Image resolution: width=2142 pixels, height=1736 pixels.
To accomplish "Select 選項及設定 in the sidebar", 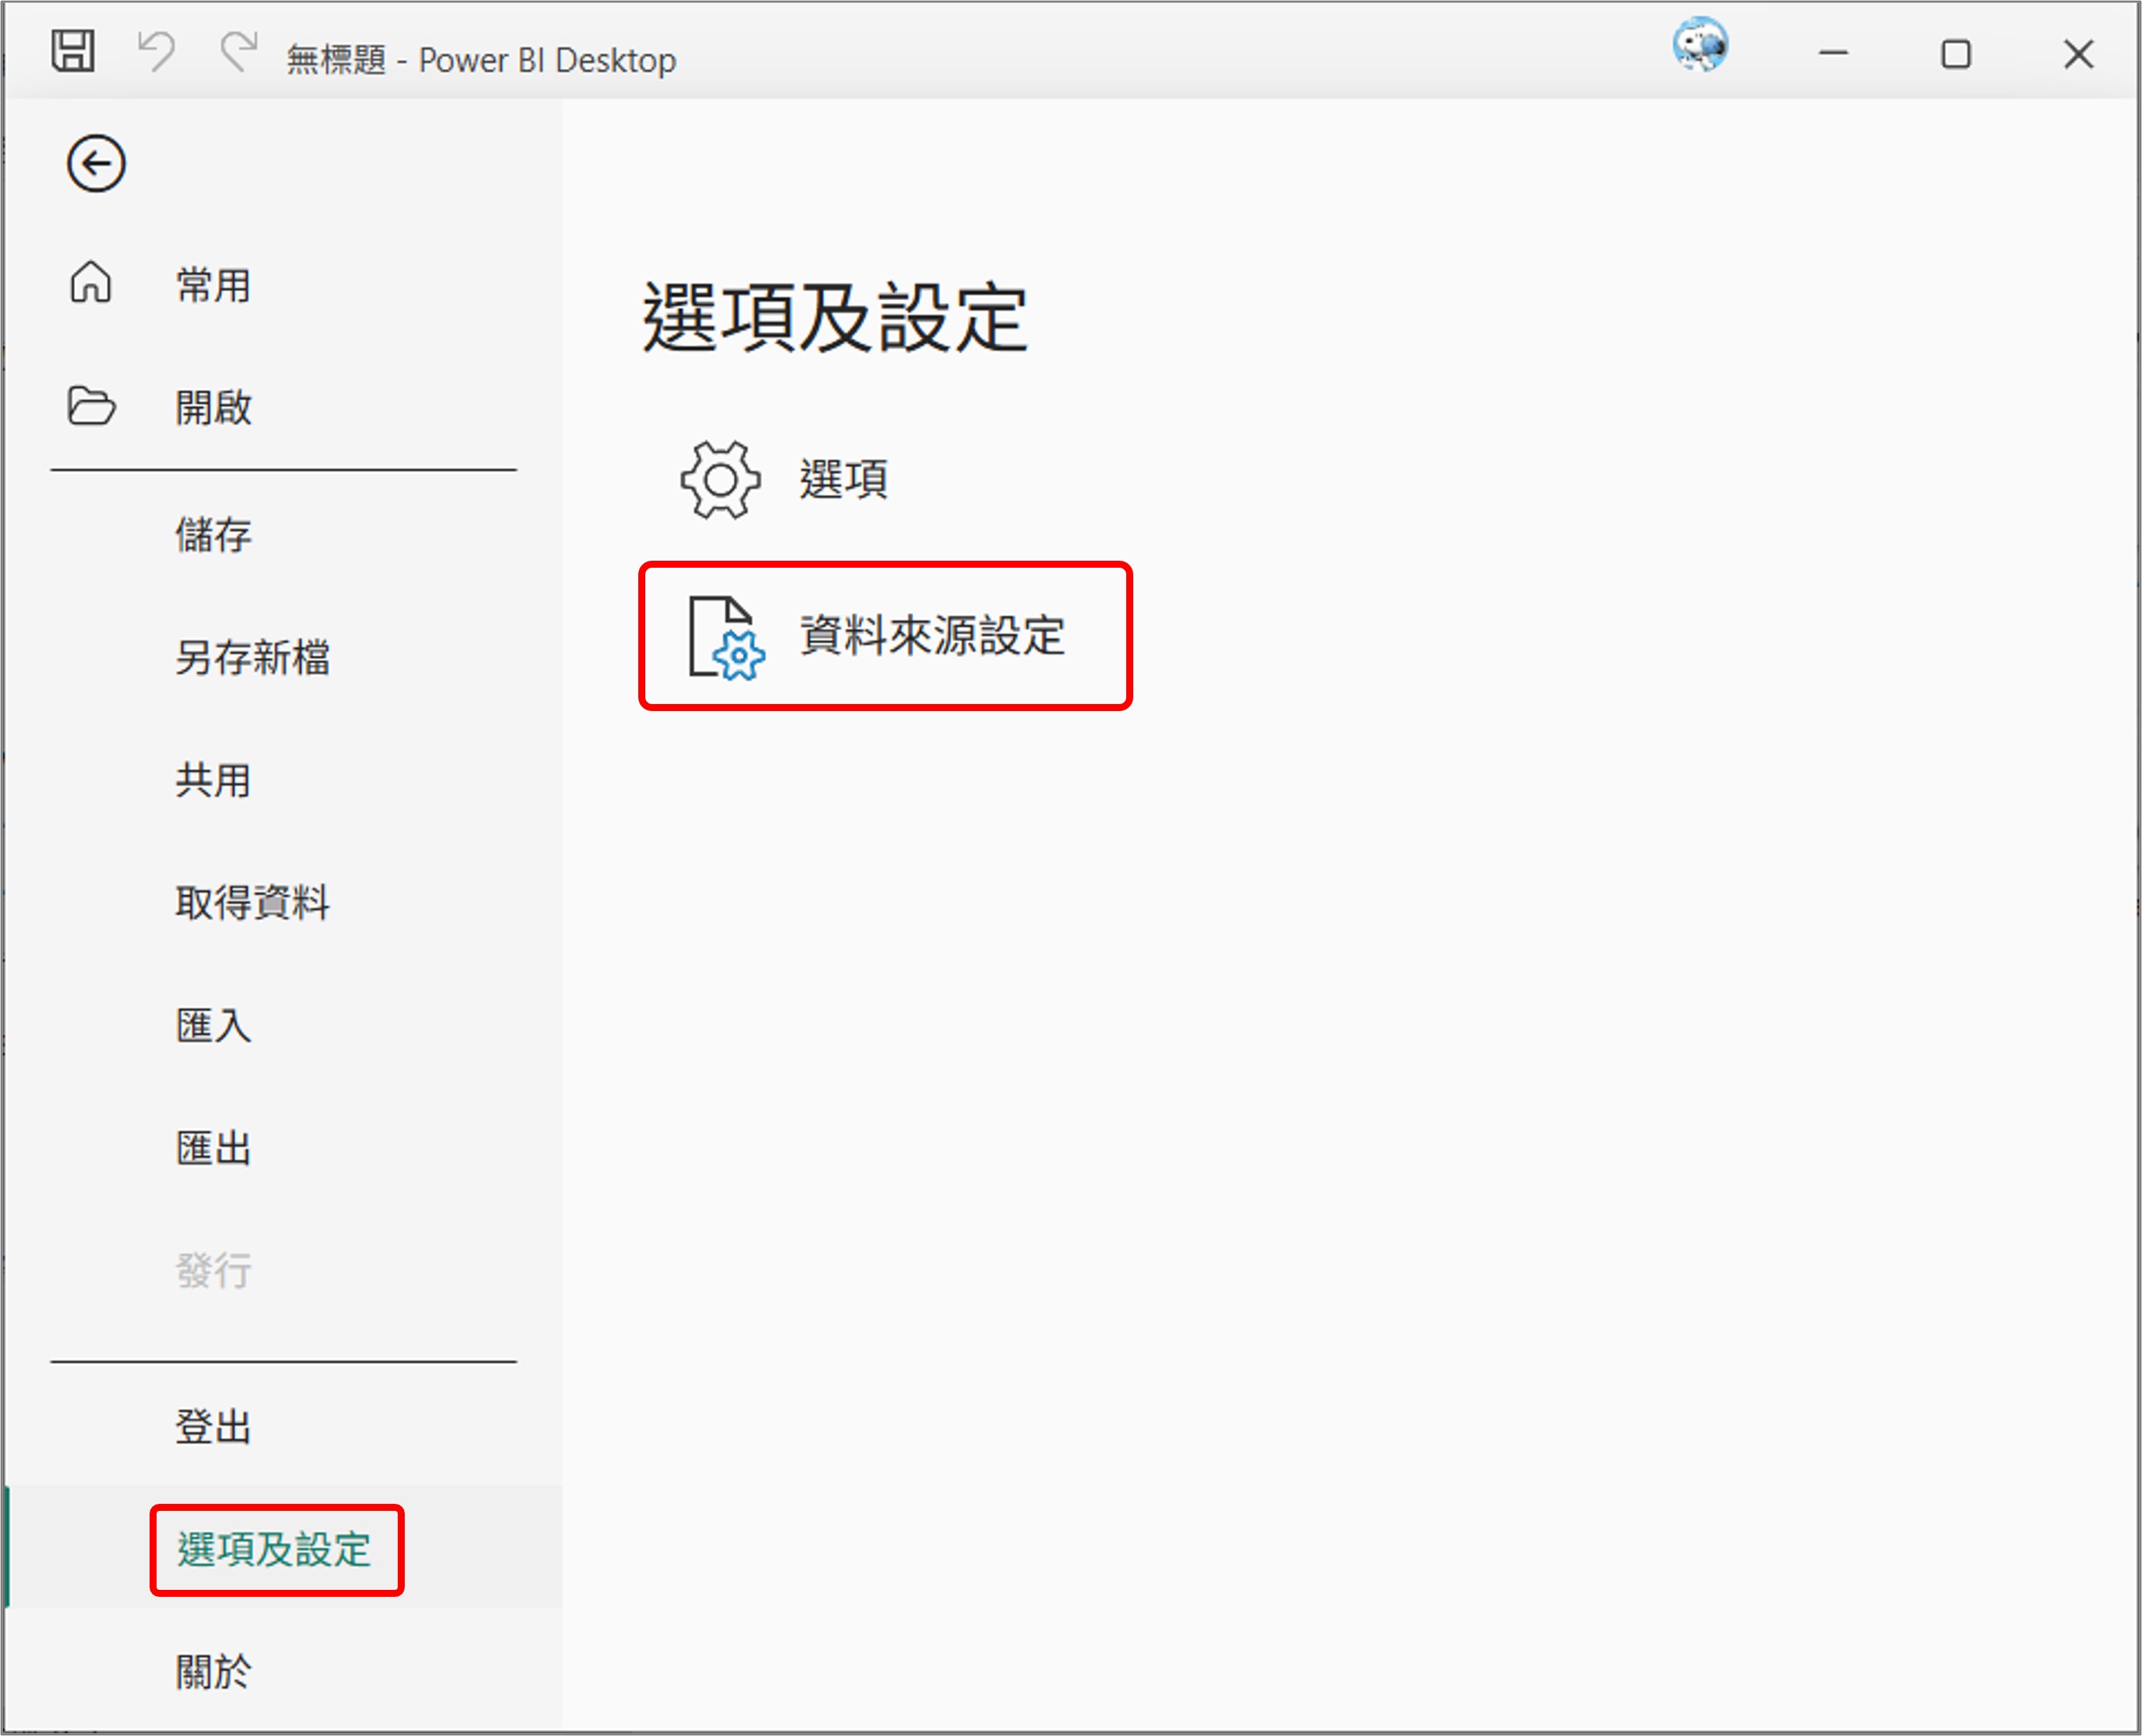I will tap(274, 1550).
